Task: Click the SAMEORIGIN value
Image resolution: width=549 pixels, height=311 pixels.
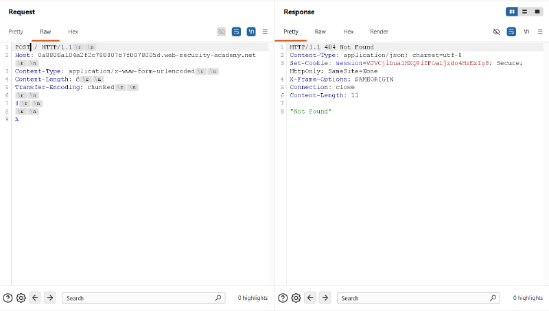Action: (x=374, y=79)
